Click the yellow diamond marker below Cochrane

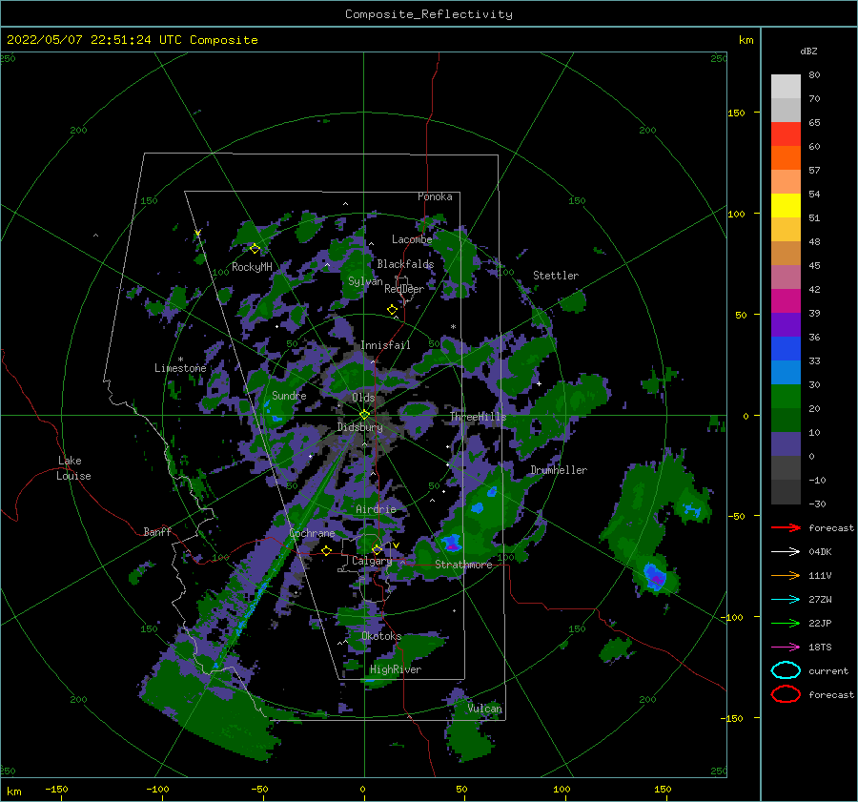pyautogui.click(x=326, y=550)
